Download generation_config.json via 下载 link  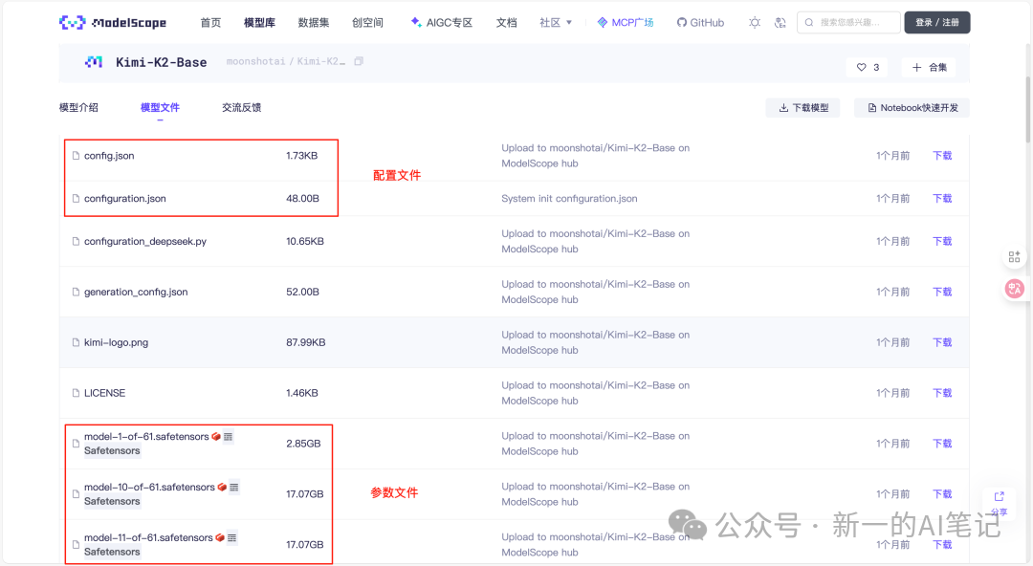coord(942,292)
